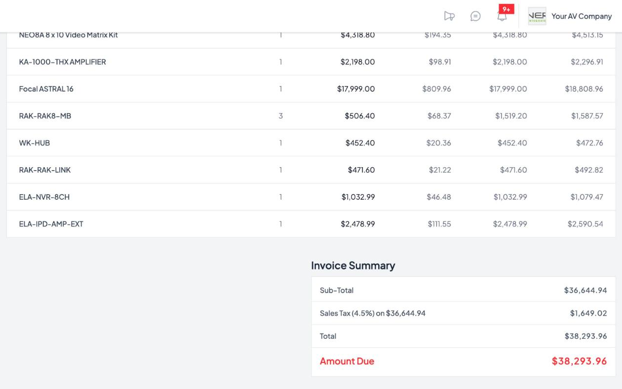Viewport: 622px width, 389px height.
Task: Click the $111.55 tax amount
Action: click(439, 224)
